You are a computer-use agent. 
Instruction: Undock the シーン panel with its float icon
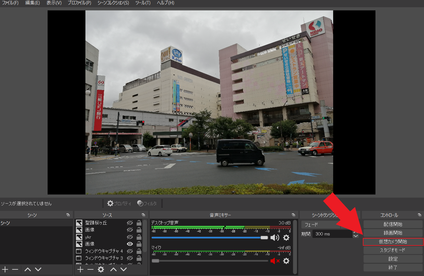(68, 215)
